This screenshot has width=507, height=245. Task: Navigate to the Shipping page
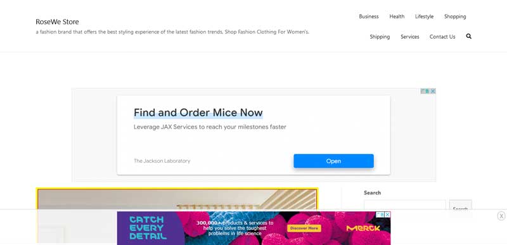380,37
